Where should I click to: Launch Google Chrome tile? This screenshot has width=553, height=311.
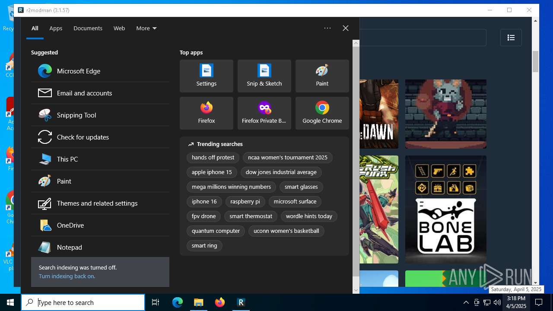pyautogui.click(x=322, y=113)
